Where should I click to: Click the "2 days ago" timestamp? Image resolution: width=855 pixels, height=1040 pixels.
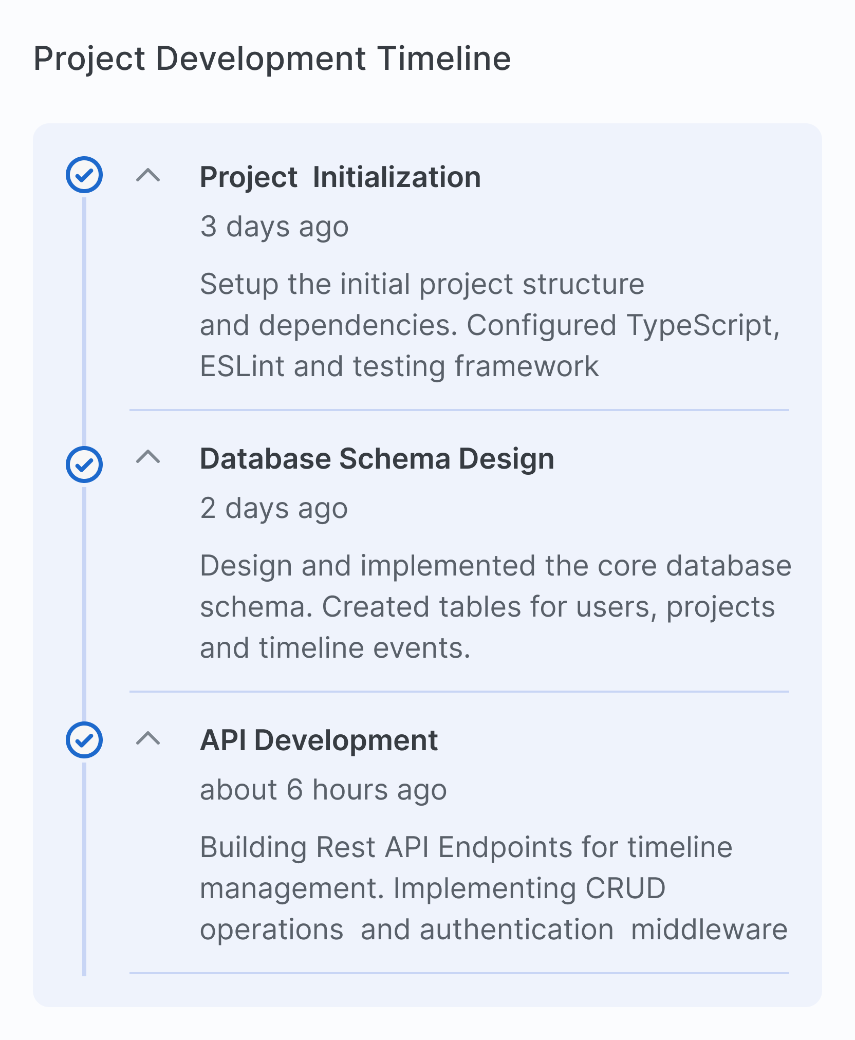point(274,508)
